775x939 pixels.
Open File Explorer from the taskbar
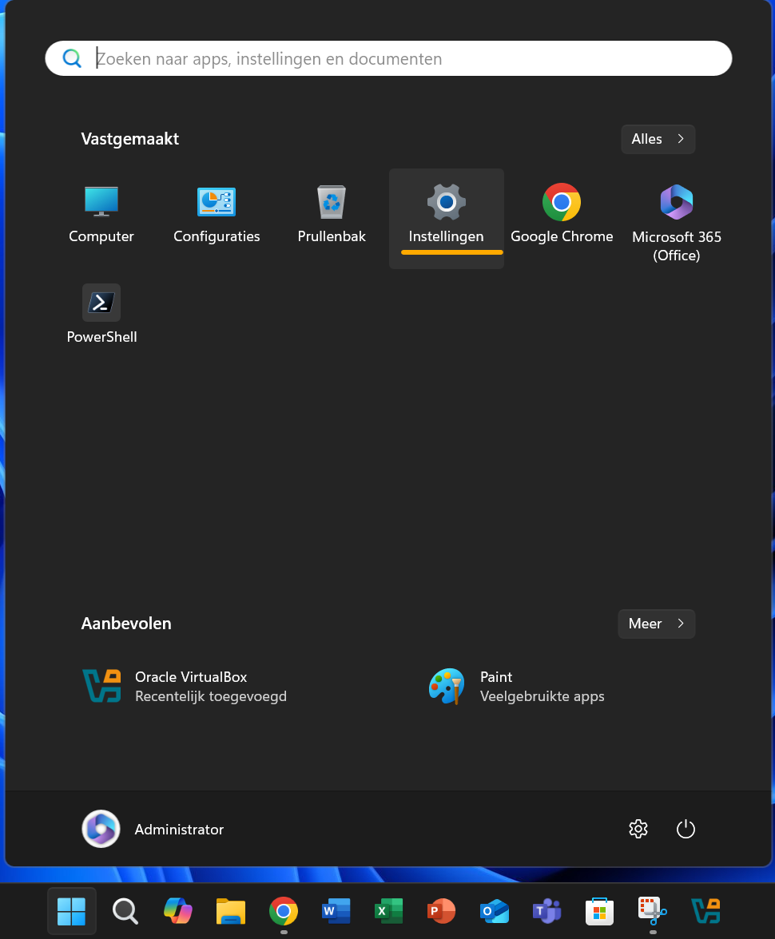click(231, 912)
